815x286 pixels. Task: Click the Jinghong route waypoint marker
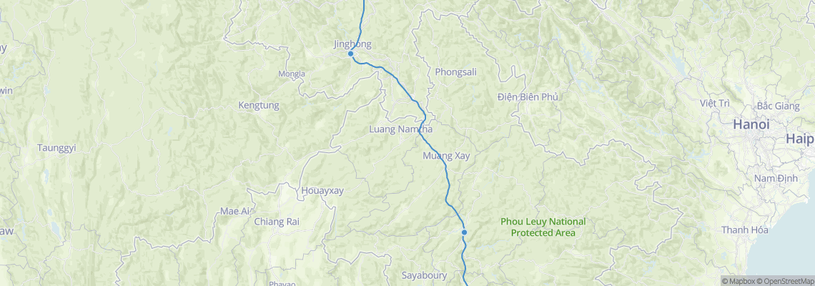coord(351,54)
